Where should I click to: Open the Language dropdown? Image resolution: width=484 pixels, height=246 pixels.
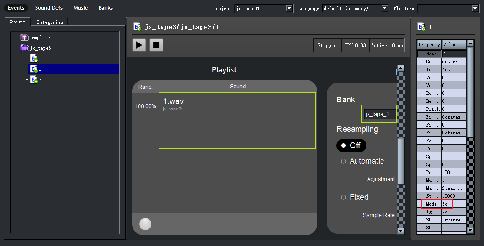click(x=385, y=8)
